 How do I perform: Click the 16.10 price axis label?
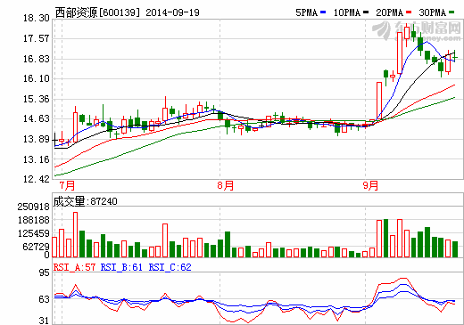click(37, 78)
